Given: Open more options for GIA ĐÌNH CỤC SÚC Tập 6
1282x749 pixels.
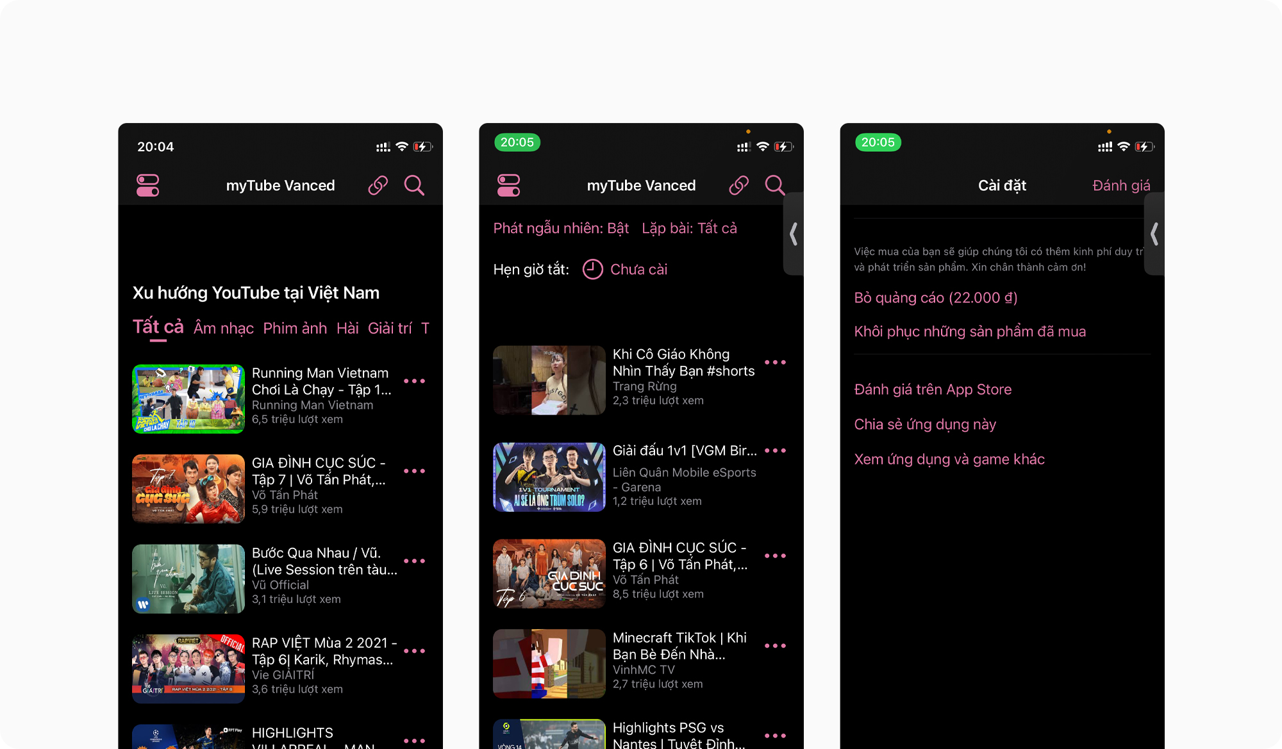Looking at the screenshot, I should tap(776, 556).
